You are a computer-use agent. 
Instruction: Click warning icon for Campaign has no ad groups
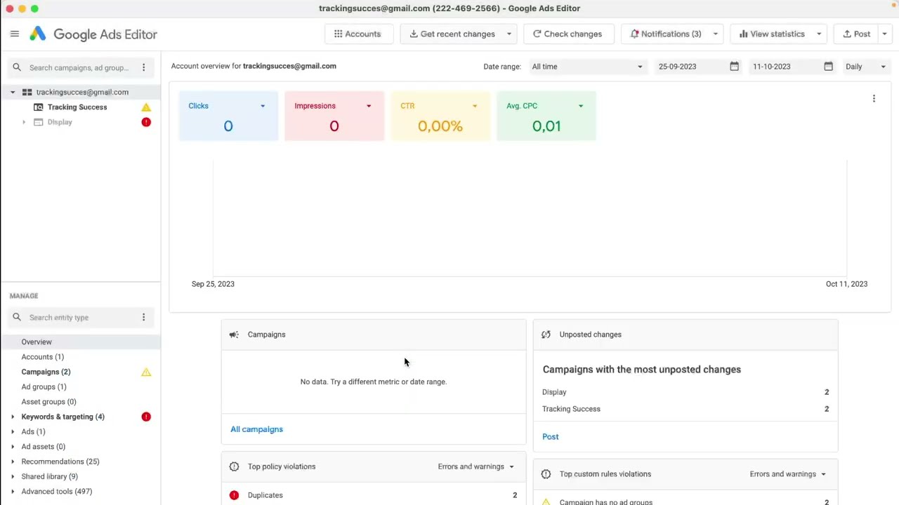coord(546,502)
